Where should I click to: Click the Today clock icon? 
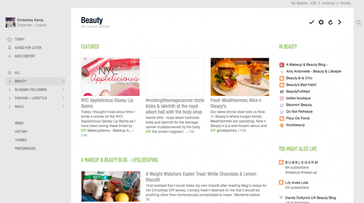tap(10, 39)
